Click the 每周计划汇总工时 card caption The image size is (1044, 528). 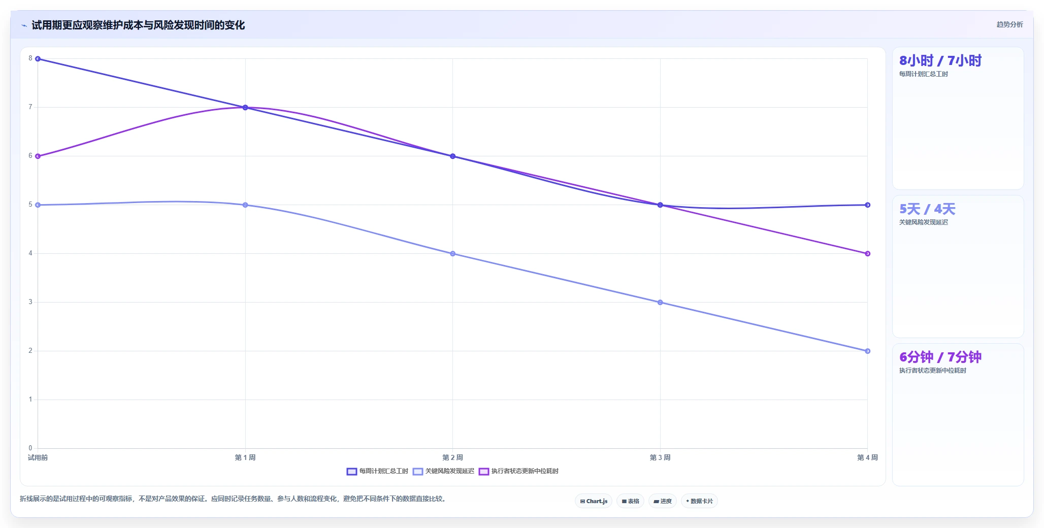point(923,74)
